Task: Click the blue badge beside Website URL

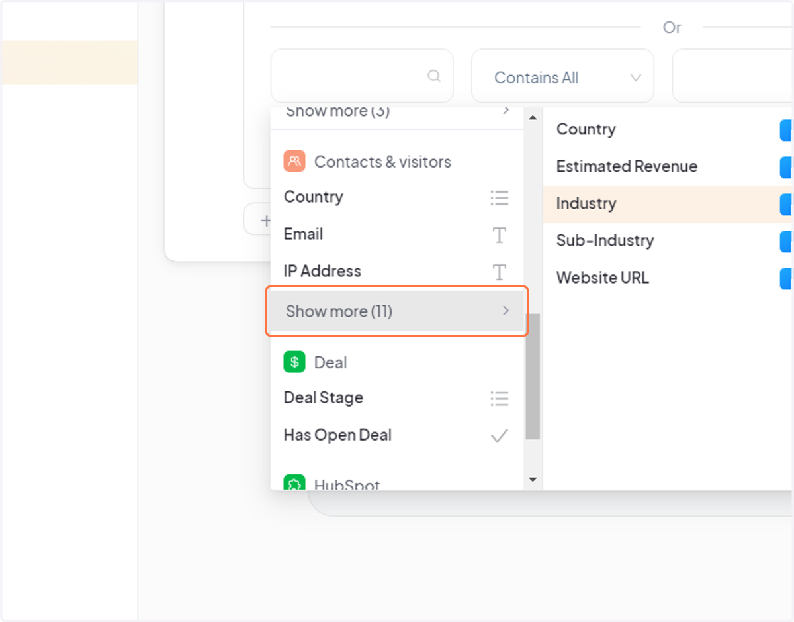Action: pyautogui.click(x=786, y=278)
